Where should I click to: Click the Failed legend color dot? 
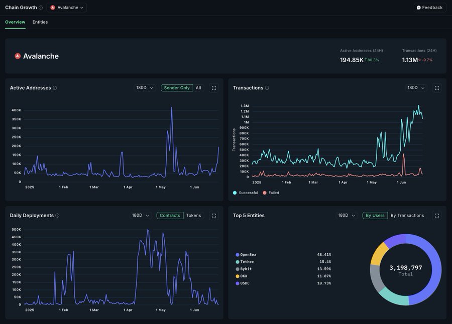click(x=265, y=193)
